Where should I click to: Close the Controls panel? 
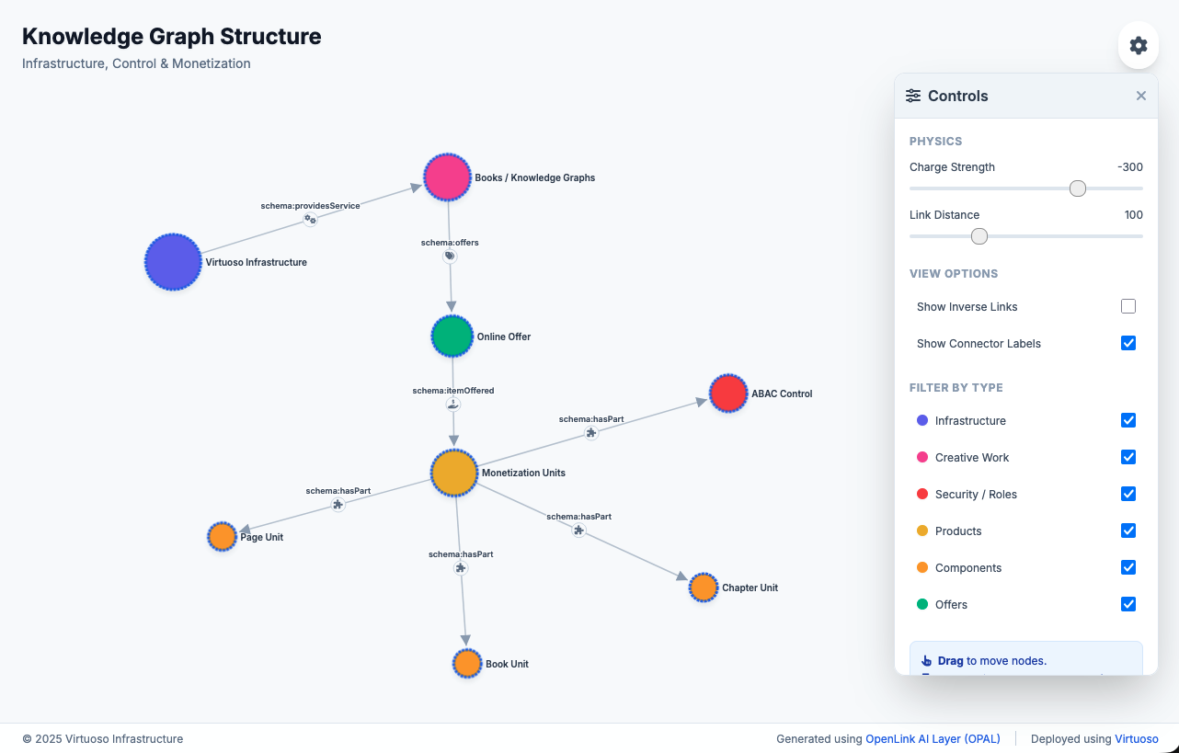pyautogui.click(x=1141, y=96)
